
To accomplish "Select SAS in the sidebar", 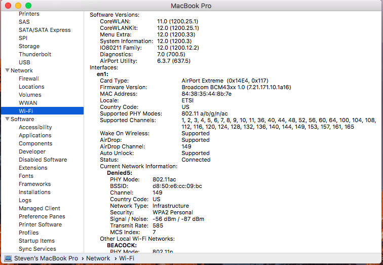I will [x=24, y=22].
